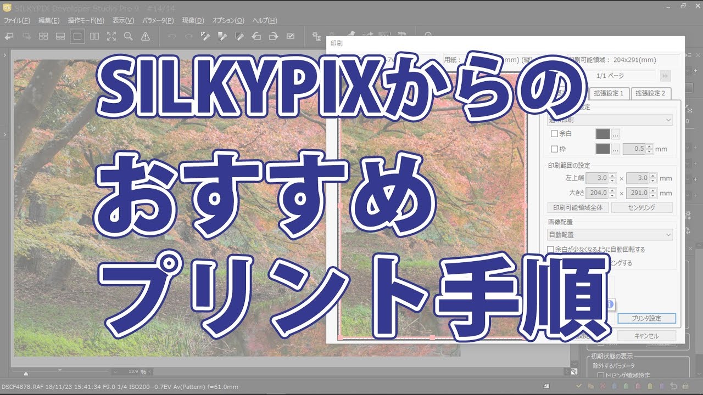This screenshot has width=703, height=395.
Task: Open the 表示(V) menu
Action: [x=123, y=20]
